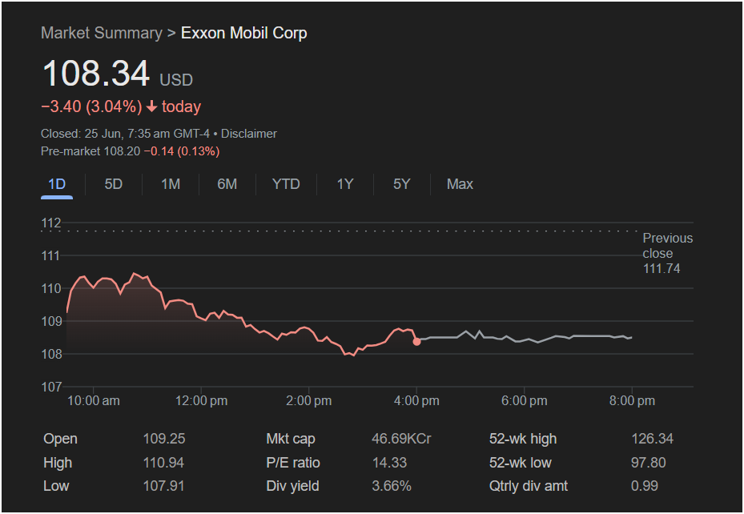Image resolution: width=744 pixels, height=514 pixels.
Task: Click the Market Summary breadcrumb link
Action: coord(101,33)
